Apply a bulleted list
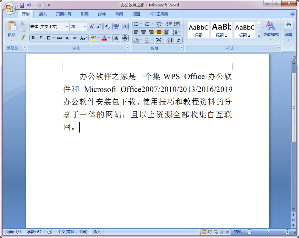299x238 pixels. 136,24
